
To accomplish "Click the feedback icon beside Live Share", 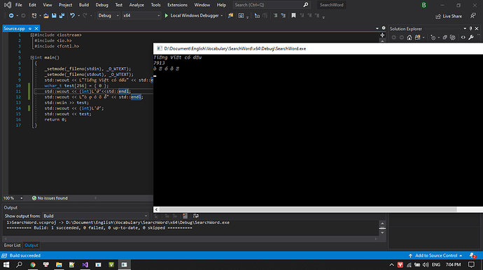I will [x=473, y=15].
